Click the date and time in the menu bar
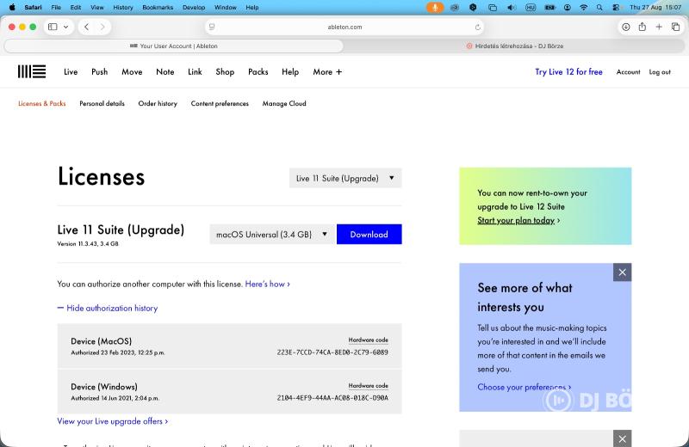The height and width of the screenshot is (447, 689). click(x=655, y=8)
